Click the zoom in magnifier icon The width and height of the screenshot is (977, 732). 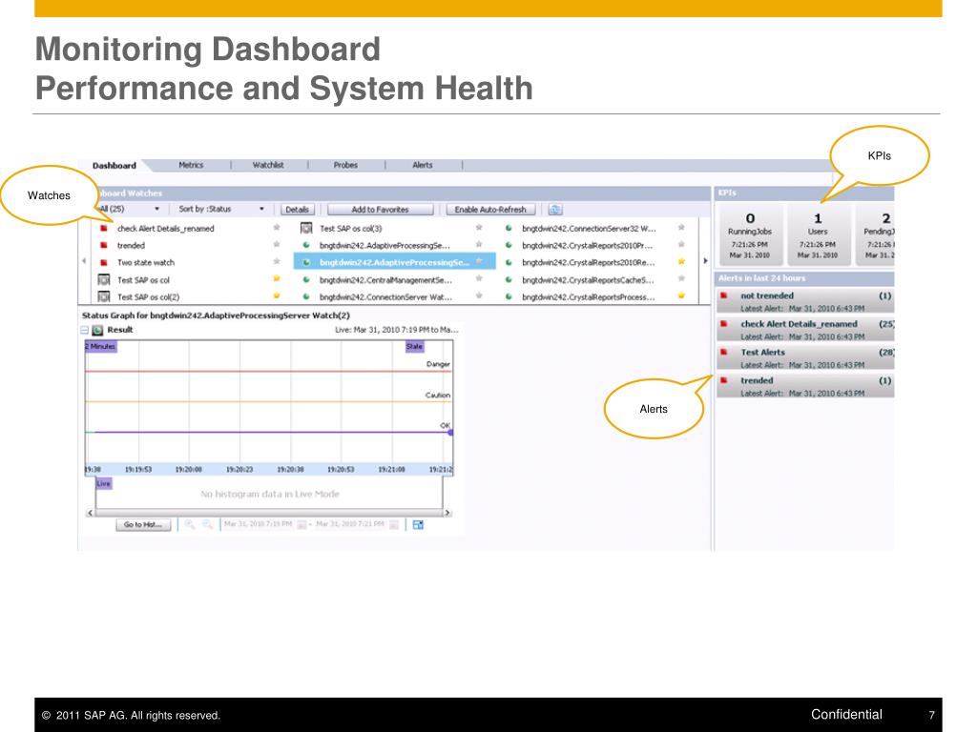[x=190, y=525]
